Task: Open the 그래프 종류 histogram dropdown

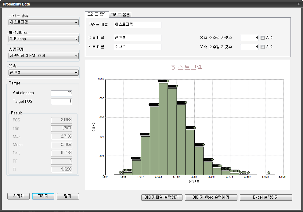Action: (43, 22)
